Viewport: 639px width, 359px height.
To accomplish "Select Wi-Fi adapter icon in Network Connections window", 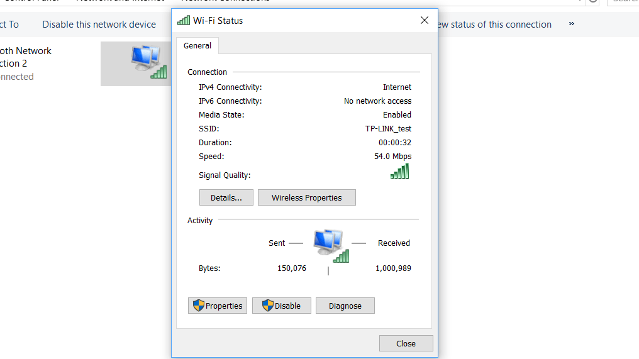I will pos(149,62).
